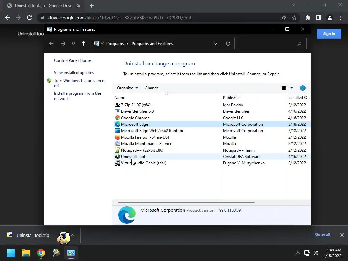Open Chrome extensions puzzle icon
Image resolution: width=348 pixels, height=261 pixels.
tap(308, 18)
